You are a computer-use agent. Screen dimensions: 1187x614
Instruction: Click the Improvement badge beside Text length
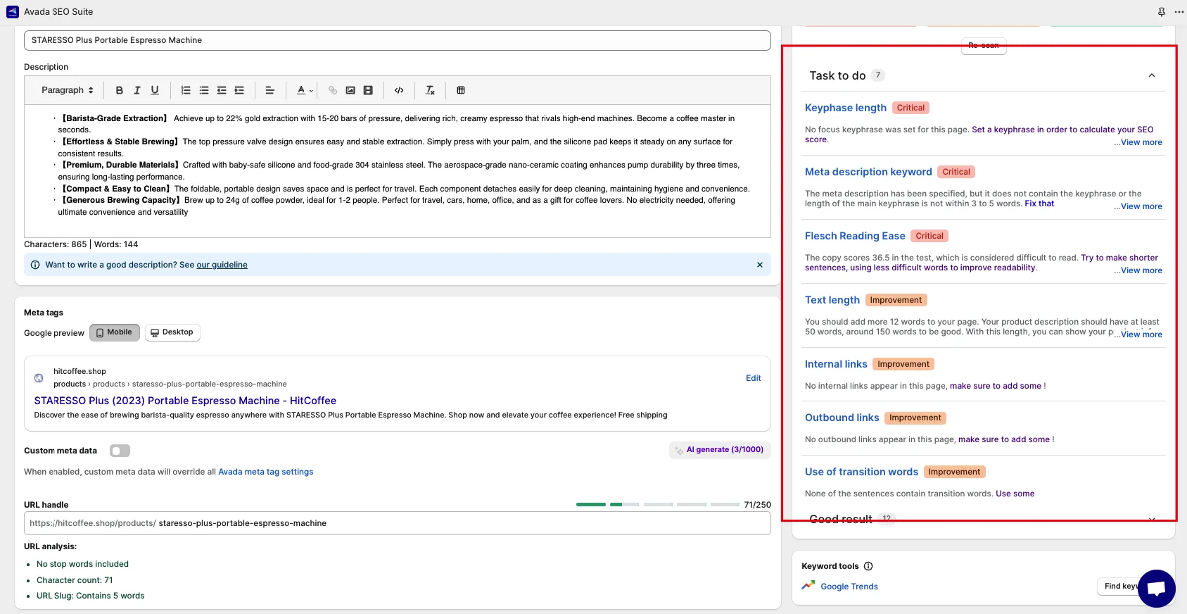point(896,300)
